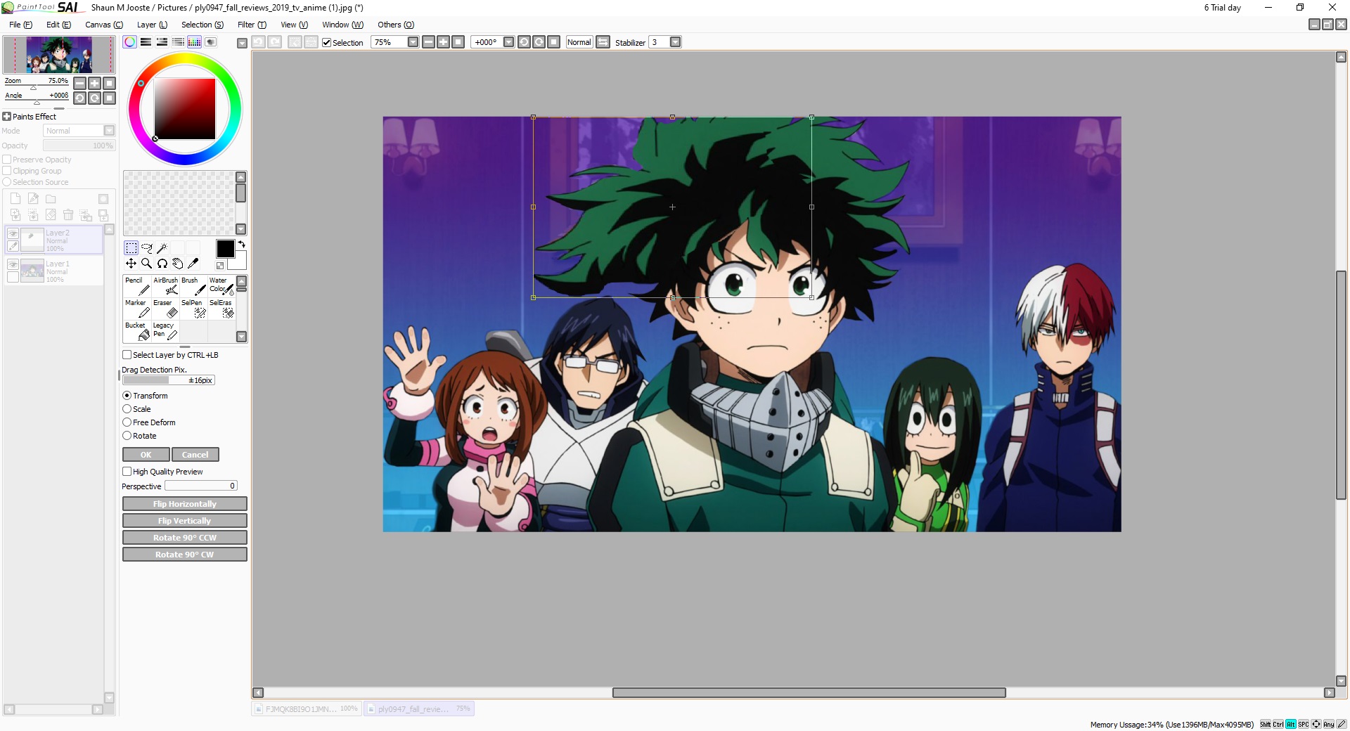
Task: Open the Selection menu
Action: coord(202,25)
